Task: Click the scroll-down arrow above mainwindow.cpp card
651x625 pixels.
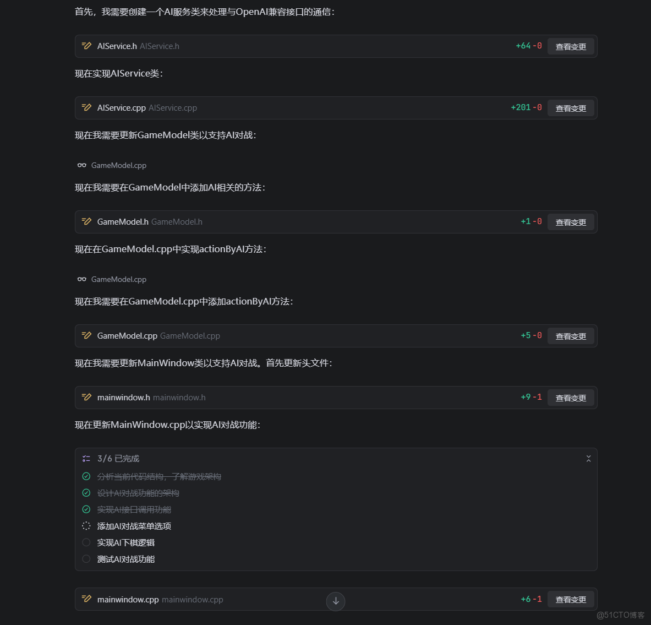Action: [336, 601]
